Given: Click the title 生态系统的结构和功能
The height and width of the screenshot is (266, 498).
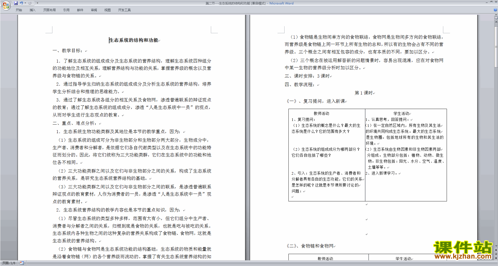Looking at the screenshot, I should pos(134,40).
